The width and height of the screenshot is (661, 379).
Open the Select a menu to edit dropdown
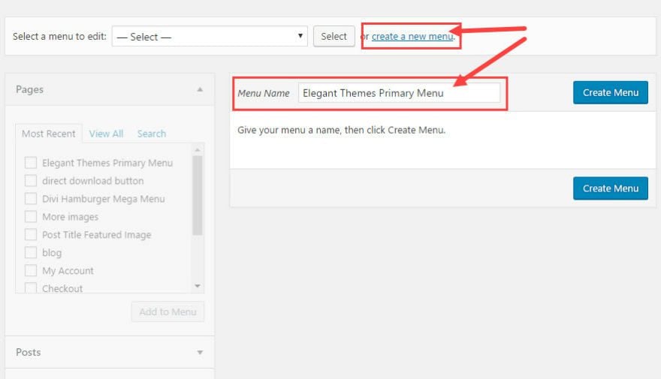[x=210, y=36]
